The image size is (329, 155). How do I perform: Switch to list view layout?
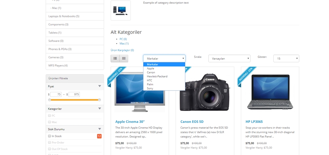pyautogui.click(x=115, y=58)
